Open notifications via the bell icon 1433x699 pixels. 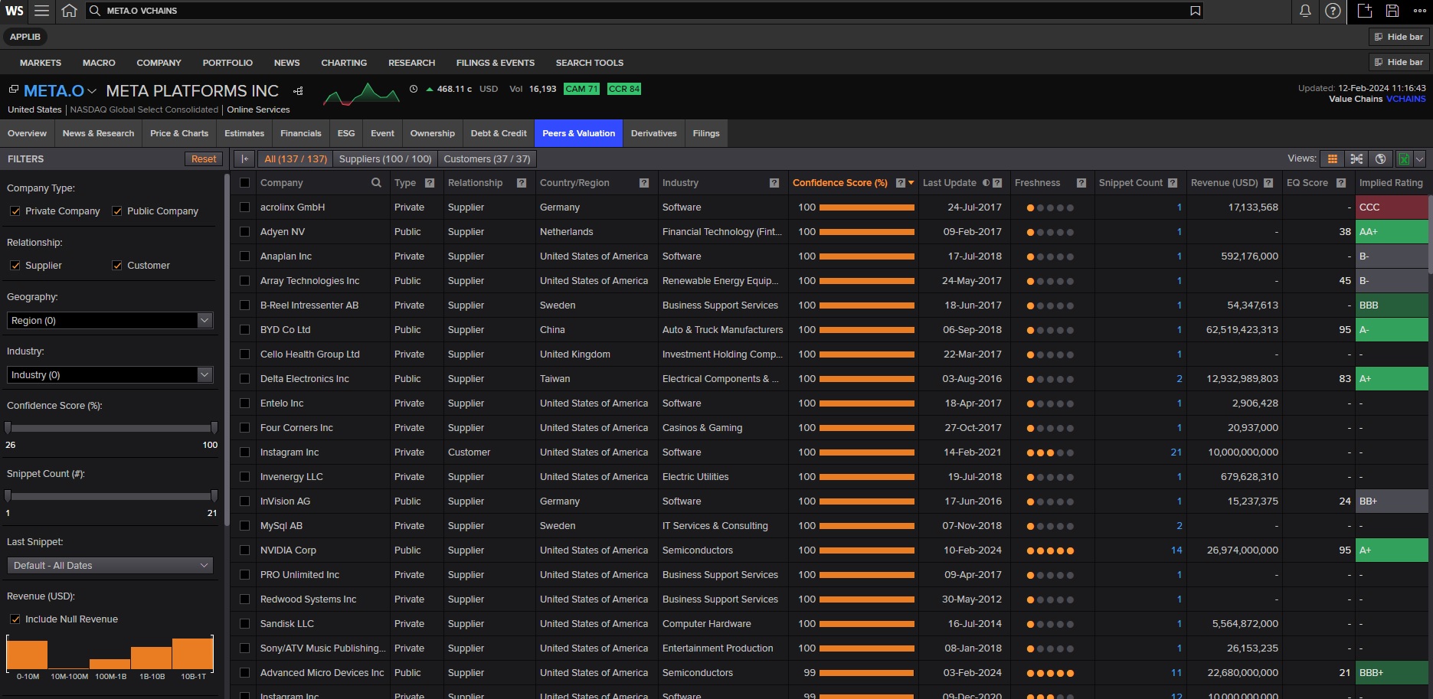tap(1305, 11)
